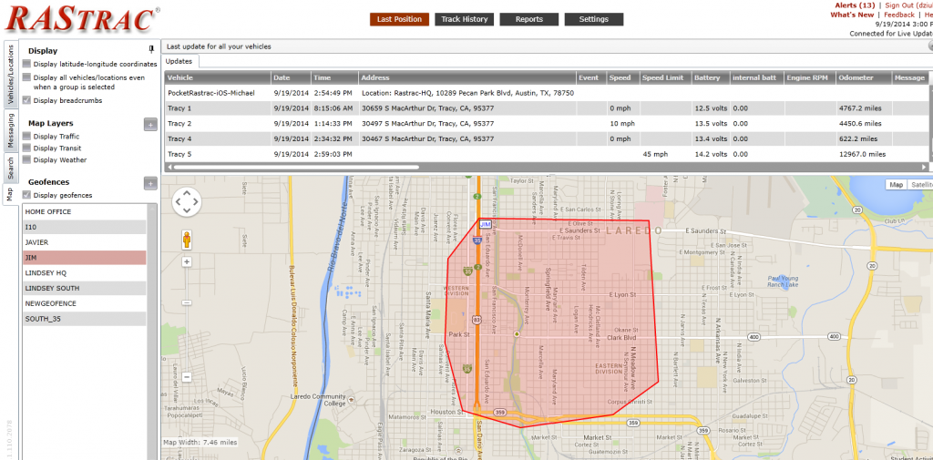Zoom in with the map plus button
933x460 pixels.
[x=187, y=262]
